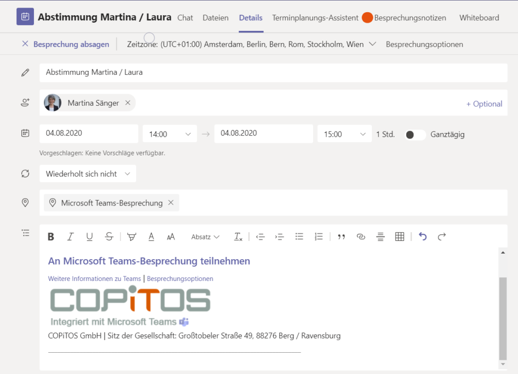The width and height of the screenshot is (518, 374).
Task: Open the font size tool
Action: click(x=171, y=236)
